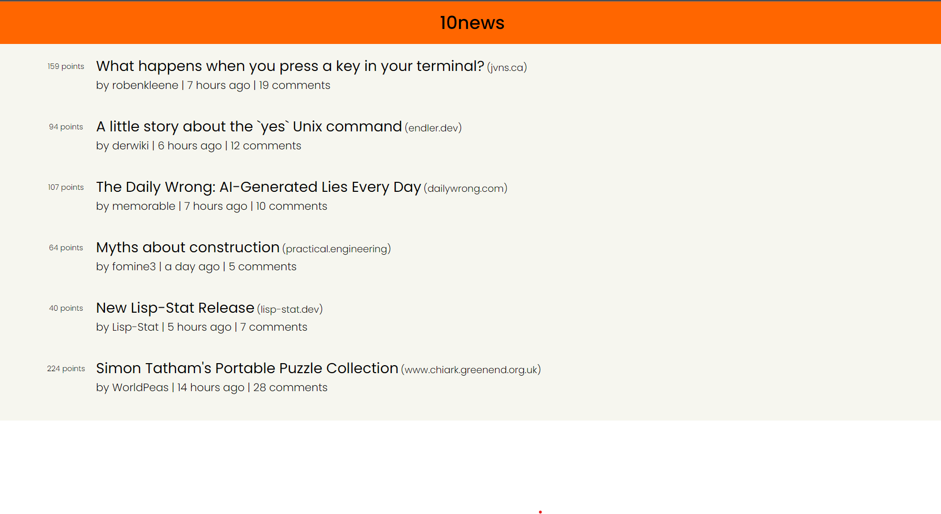Open 28 comments on Puzzle Collection story
Viewport: 941px width, 514px height.
[x=290, y=388]
